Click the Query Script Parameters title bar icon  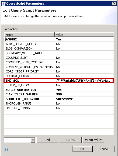point(4,4)
